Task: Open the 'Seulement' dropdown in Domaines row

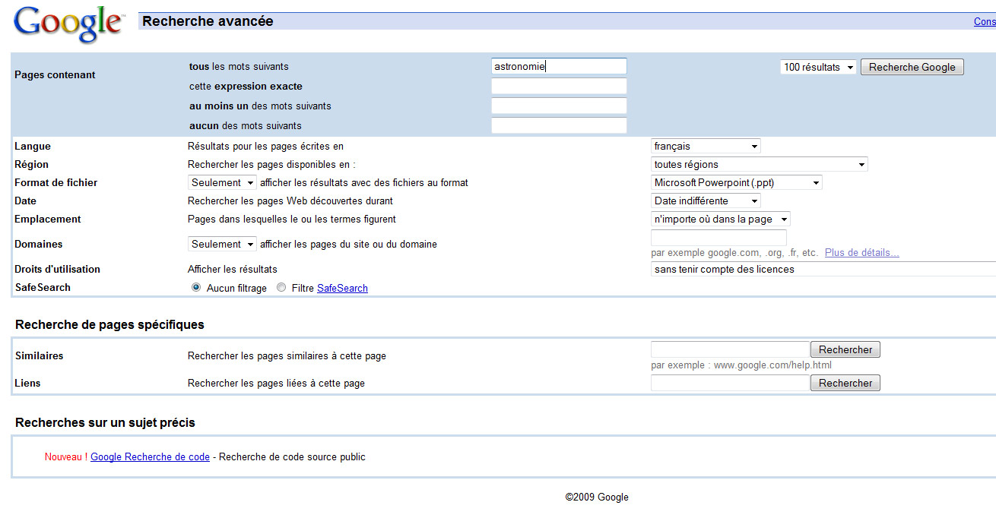Action: pos(222,245)
